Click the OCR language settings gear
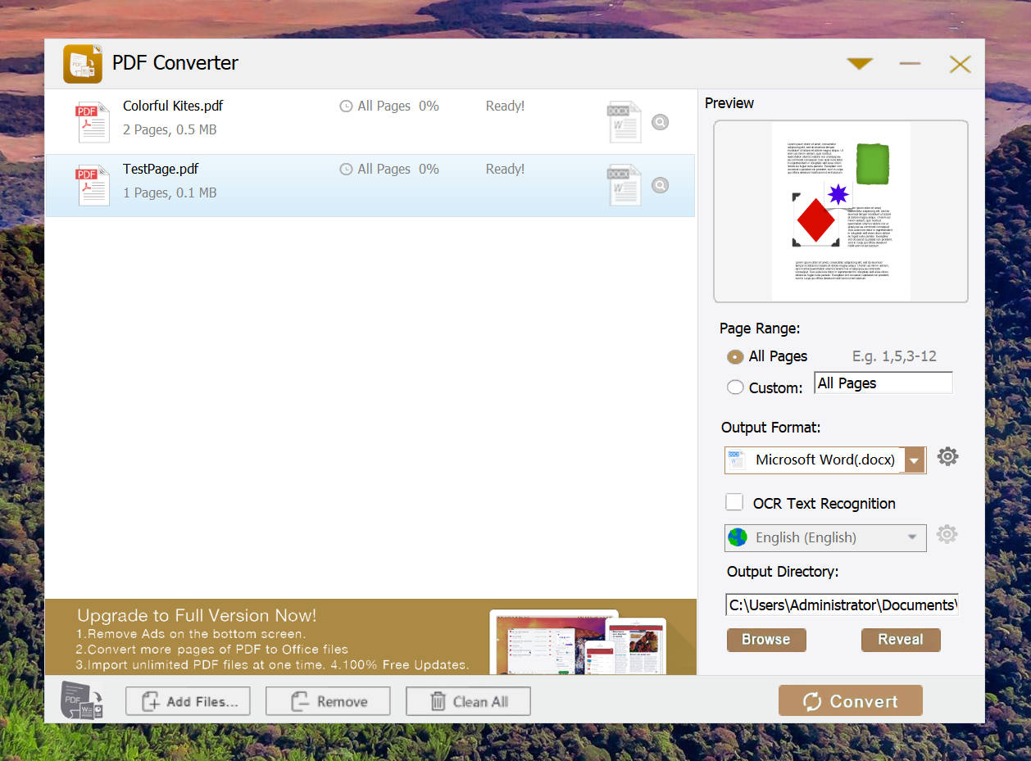This screenshot has height=761, width=1031. click(947, 534)
